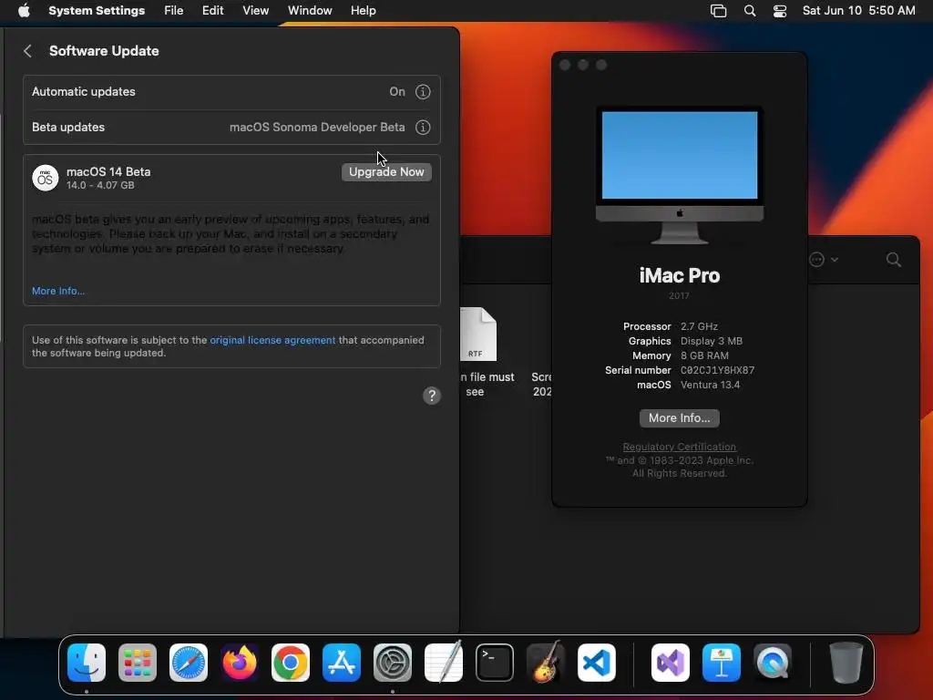Click the date and time clock
Viewport: 933px width, 700px height.
coord(858,11)
